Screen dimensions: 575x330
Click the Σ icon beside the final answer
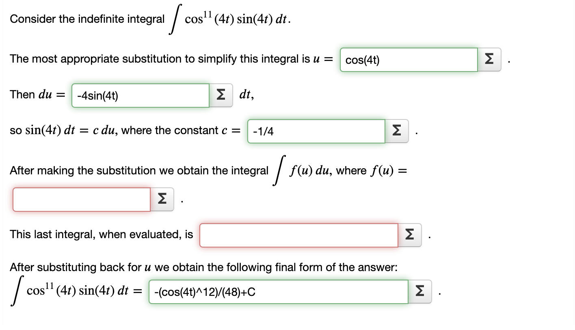(419, 291)
